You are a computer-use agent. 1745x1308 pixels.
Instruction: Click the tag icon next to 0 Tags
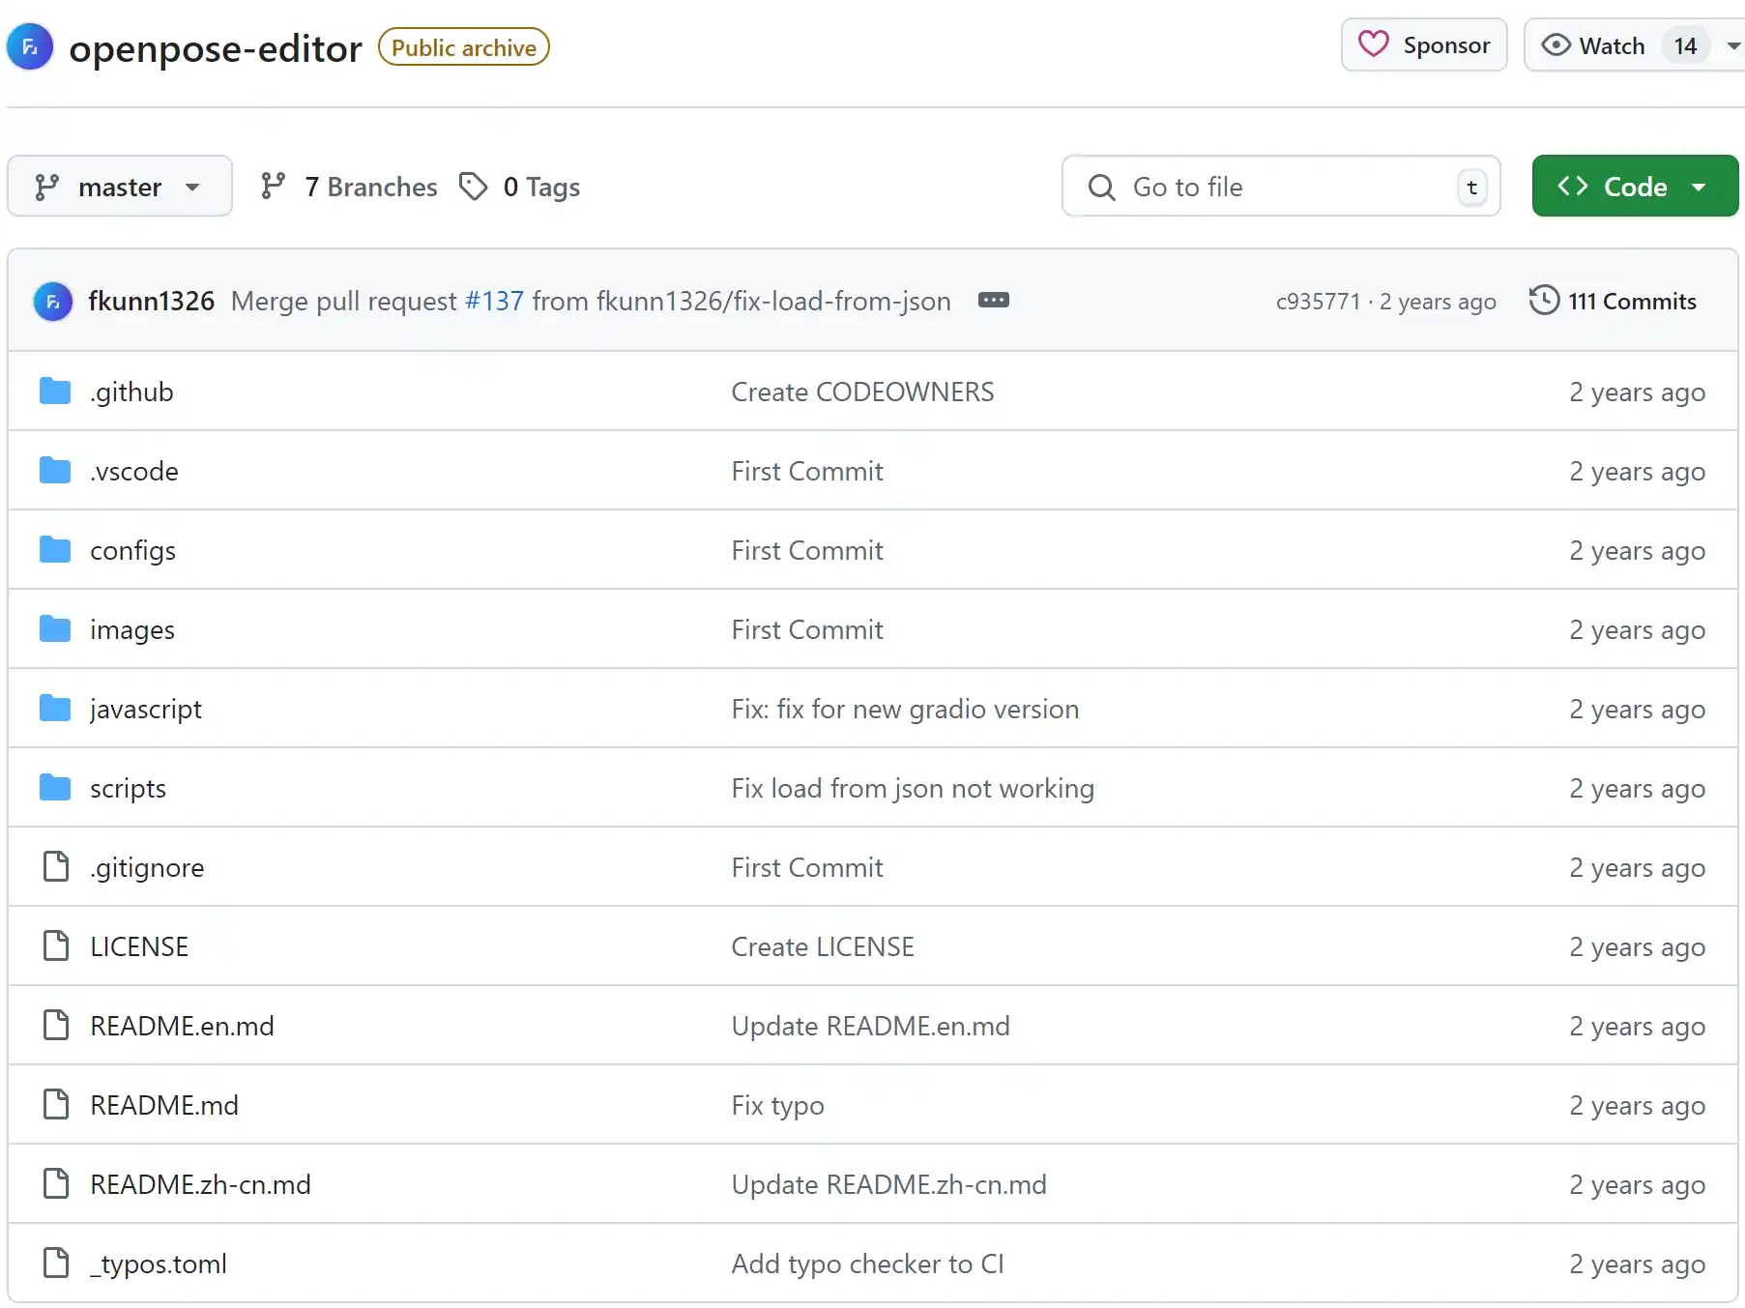click(x=473, y=186)
